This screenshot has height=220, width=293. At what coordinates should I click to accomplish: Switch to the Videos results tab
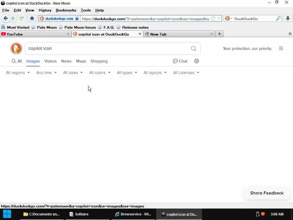[50, 61]
